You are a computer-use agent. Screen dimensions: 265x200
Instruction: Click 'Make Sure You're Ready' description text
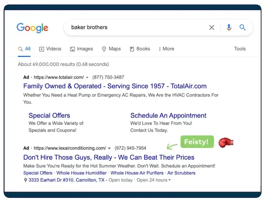tap(119, 166)
